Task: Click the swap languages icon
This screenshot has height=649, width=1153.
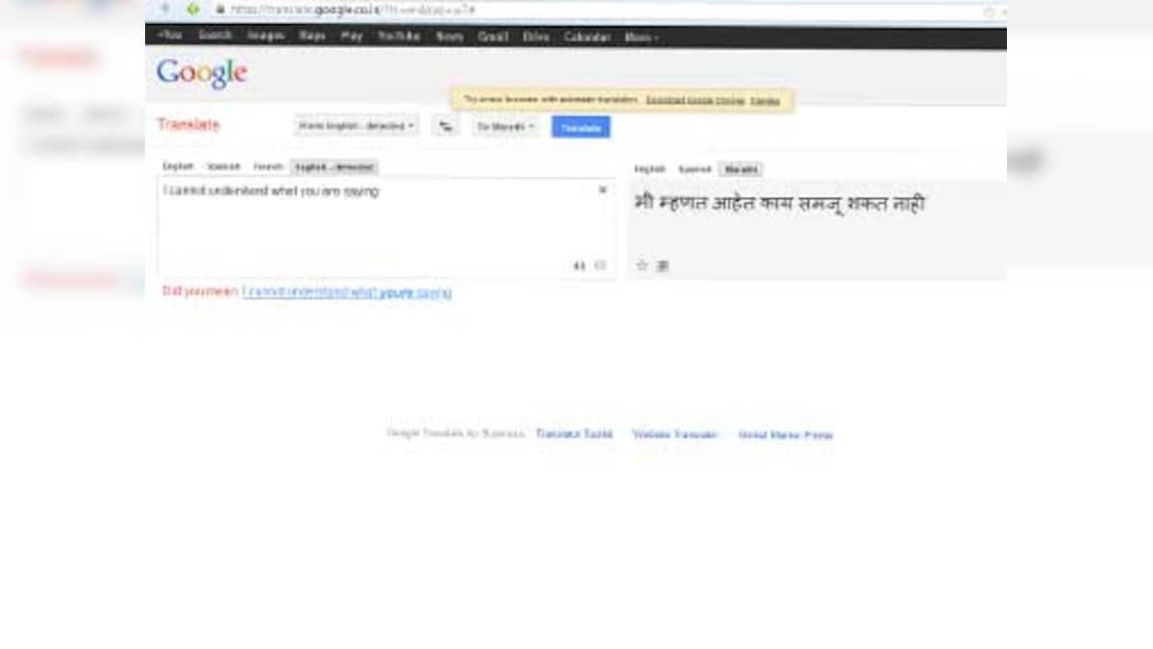Action: pyautogui.click(x=445, y=126)
